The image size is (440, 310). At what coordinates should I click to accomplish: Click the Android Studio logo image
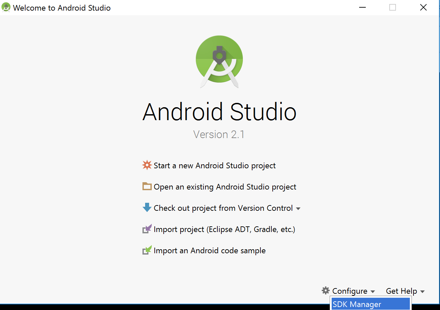[x=219, y=61]
